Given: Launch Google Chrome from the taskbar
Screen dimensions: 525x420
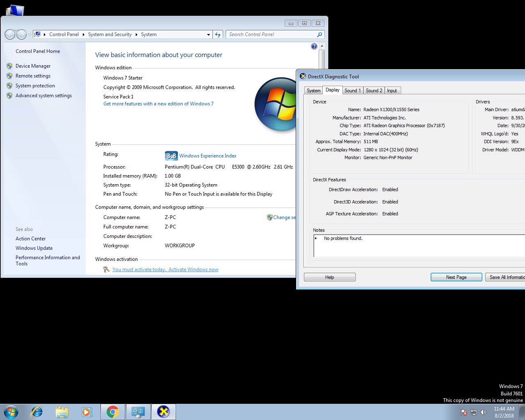Looking at the screenshot, I should tap(112, 412).
